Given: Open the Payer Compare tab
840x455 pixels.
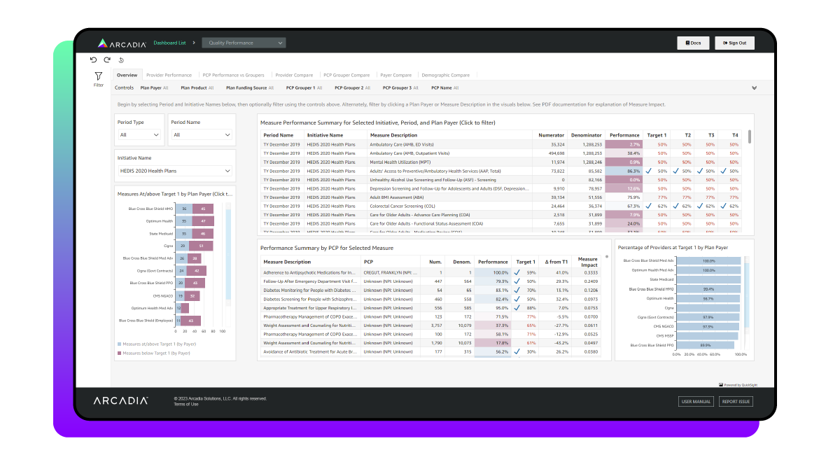Looking at the screenshot, I should [x=395, y=75].
